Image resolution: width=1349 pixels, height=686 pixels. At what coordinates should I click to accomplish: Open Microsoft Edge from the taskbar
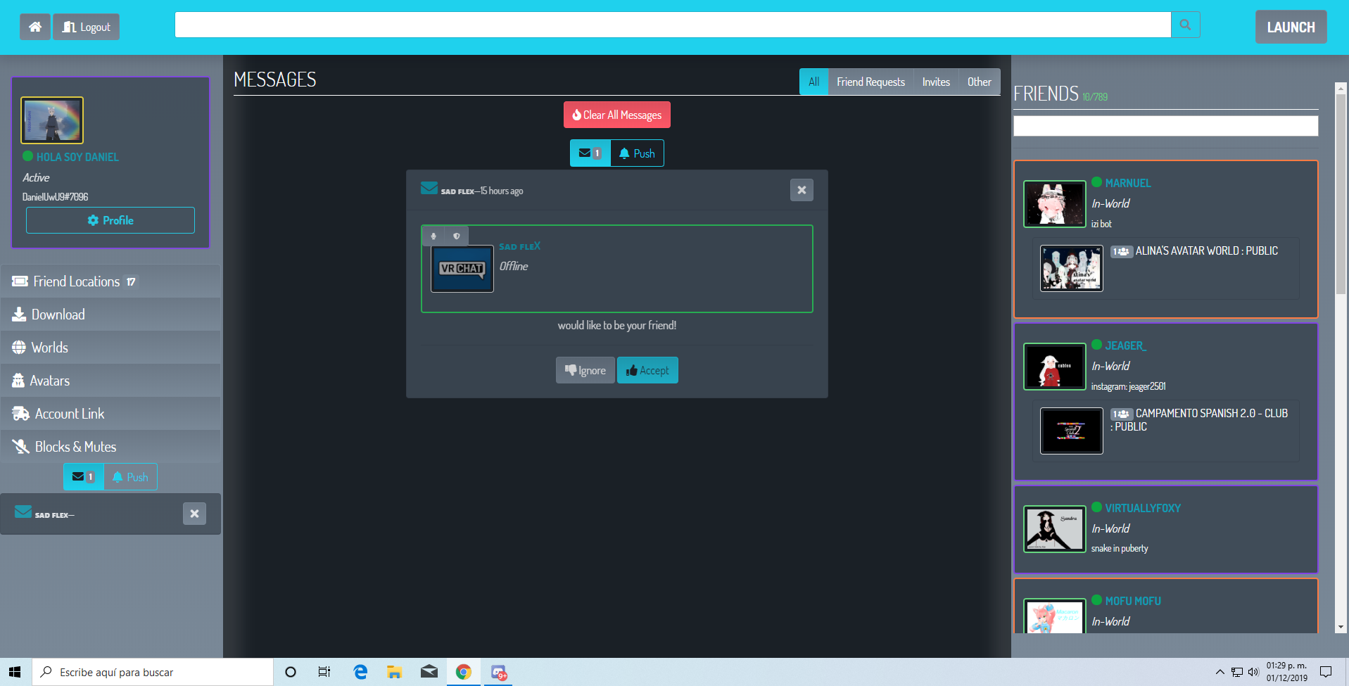pos(360,672)
